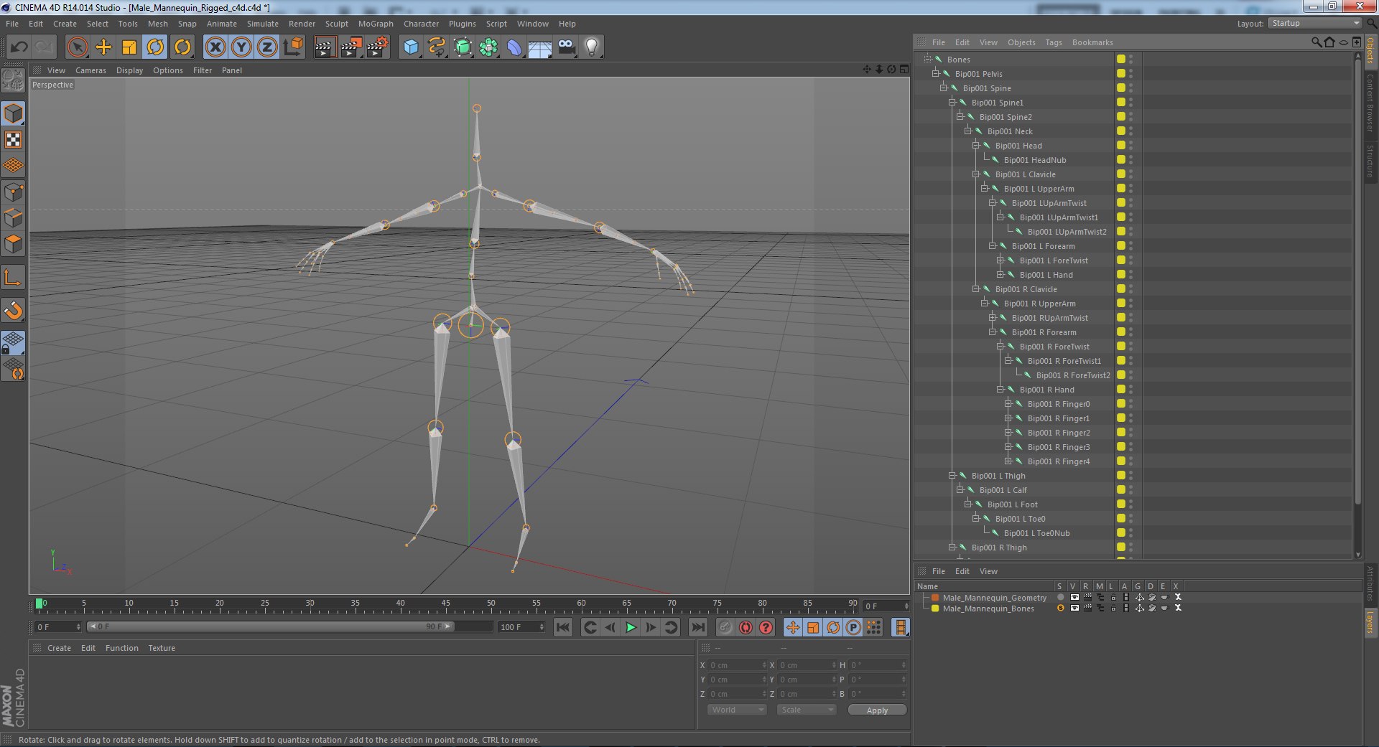Add a Cube primitive object
1379x747 pixels.
pos(411,47)
